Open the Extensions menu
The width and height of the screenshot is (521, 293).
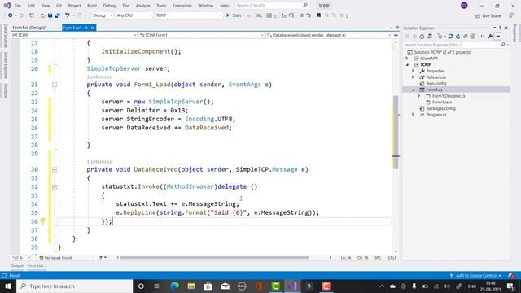[x=182, y=6]
